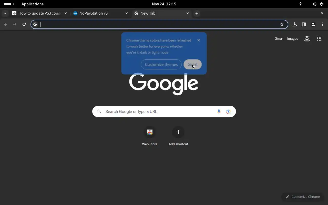Open the accessibility menu in top bar
This screenshot has height=205, width=328.
click(300, 4)
